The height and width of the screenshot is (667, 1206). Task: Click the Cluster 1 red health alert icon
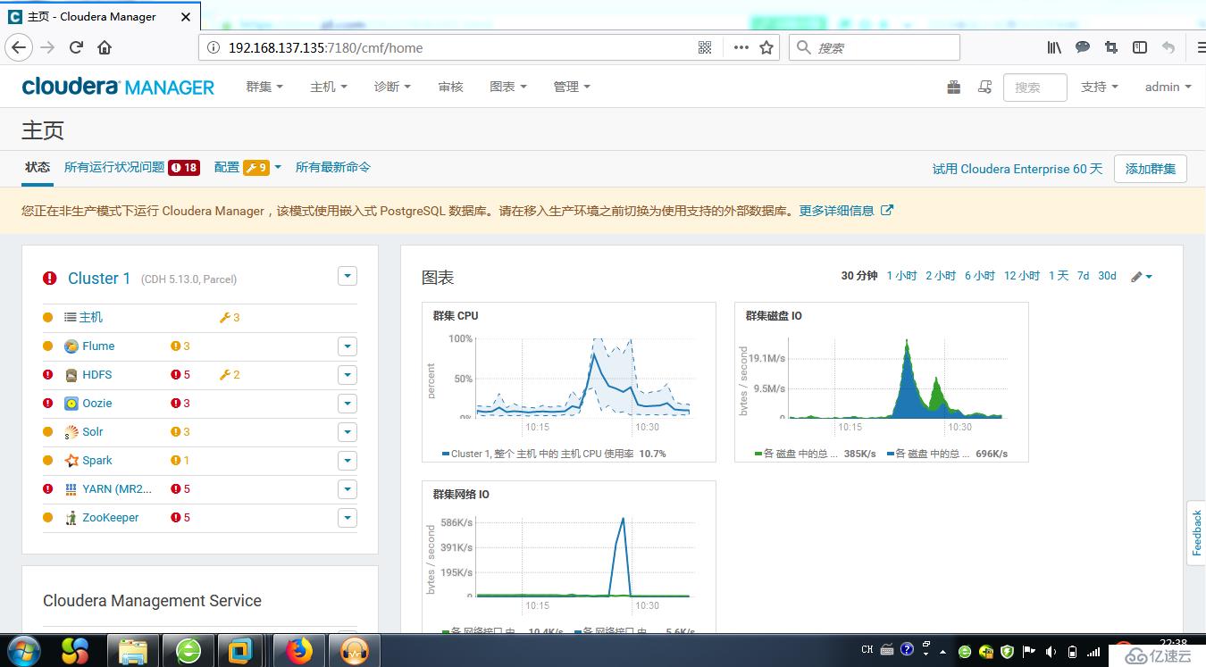50,279
